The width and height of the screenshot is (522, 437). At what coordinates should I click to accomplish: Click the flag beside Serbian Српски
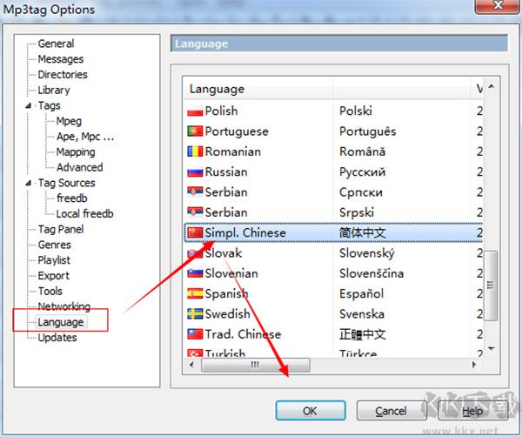click(x=195, y=192)
